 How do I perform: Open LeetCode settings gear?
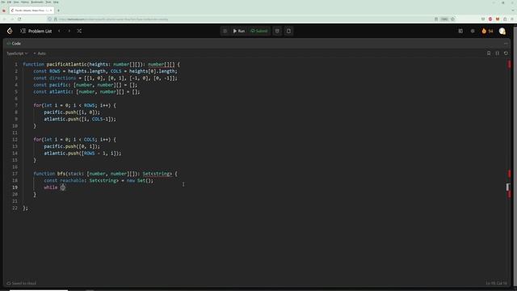473,31
